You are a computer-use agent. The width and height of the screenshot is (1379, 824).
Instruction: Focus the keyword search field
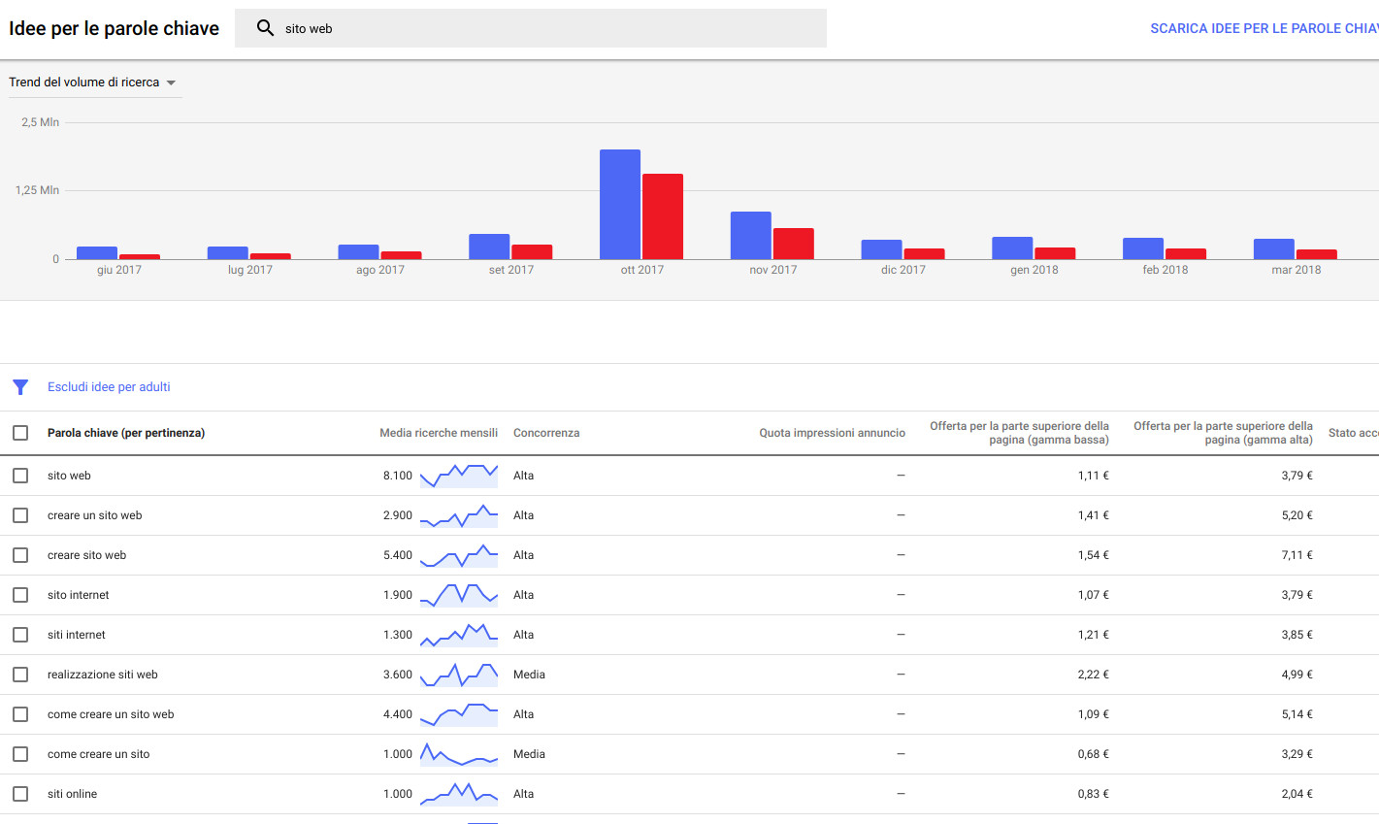[531, 28]
